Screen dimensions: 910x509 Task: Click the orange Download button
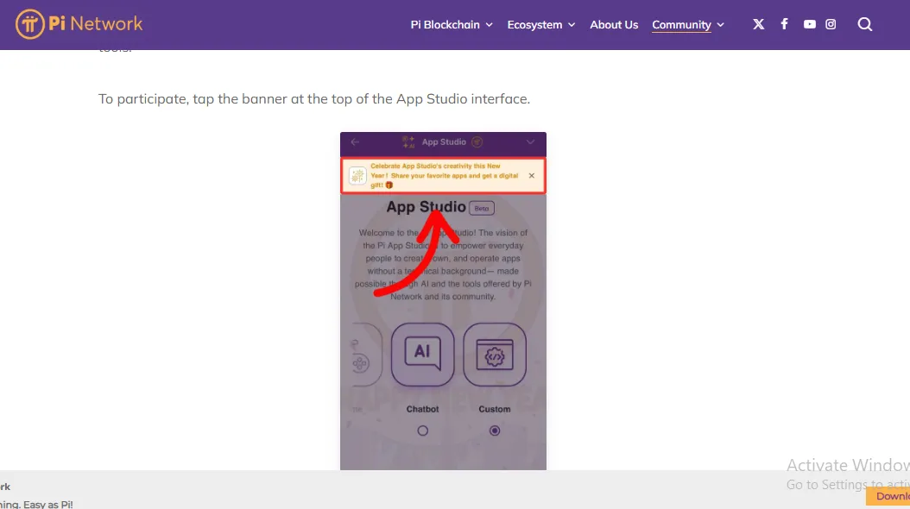(x=889, y=496)
